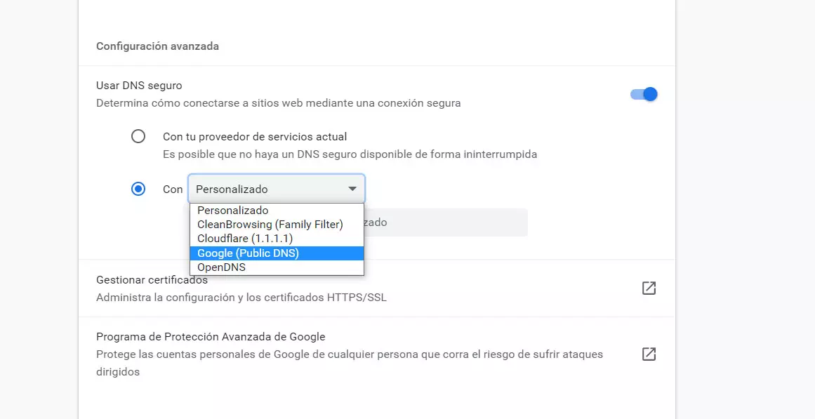The height and width of the screenshot is (419, 815).
Task: Open external link icon for Programa de Protección Avanzada
Action: point(649,354)
